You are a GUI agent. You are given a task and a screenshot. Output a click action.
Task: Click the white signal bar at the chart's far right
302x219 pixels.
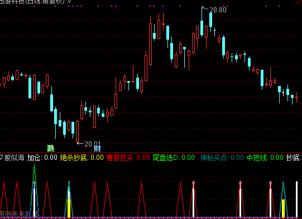click(296, 199)
